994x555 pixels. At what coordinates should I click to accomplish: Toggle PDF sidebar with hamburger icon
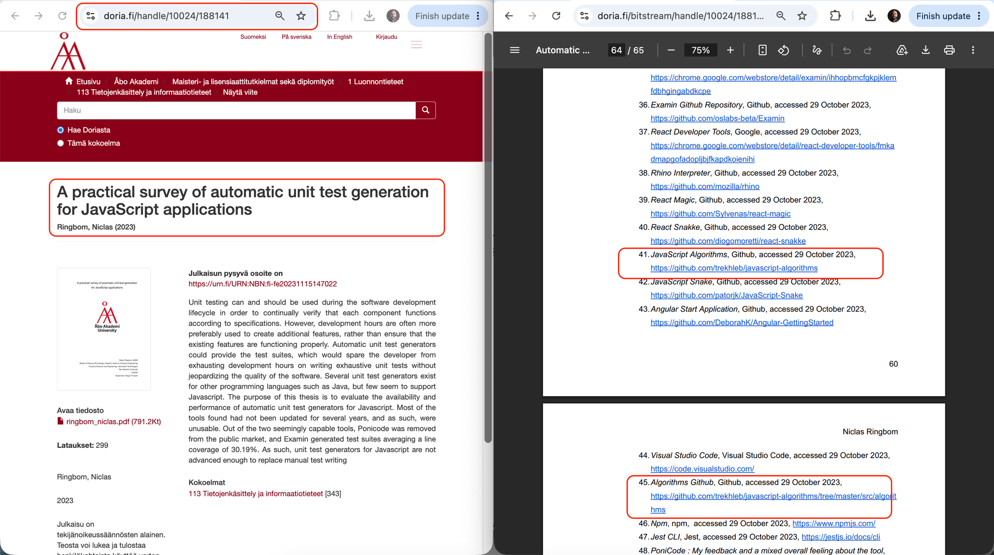[x=515, y=50]
